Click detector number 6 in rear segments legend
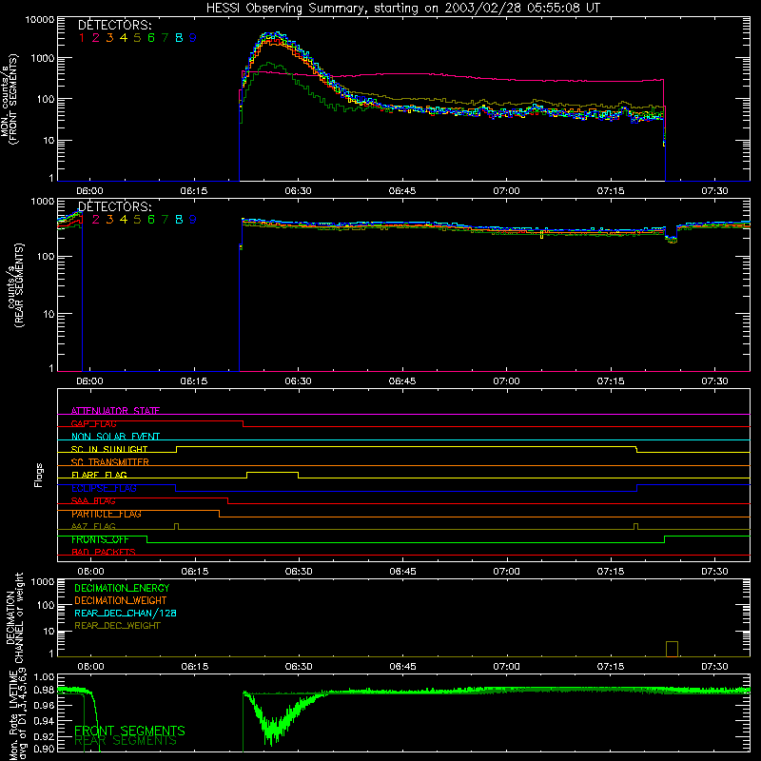 (151, 220)
